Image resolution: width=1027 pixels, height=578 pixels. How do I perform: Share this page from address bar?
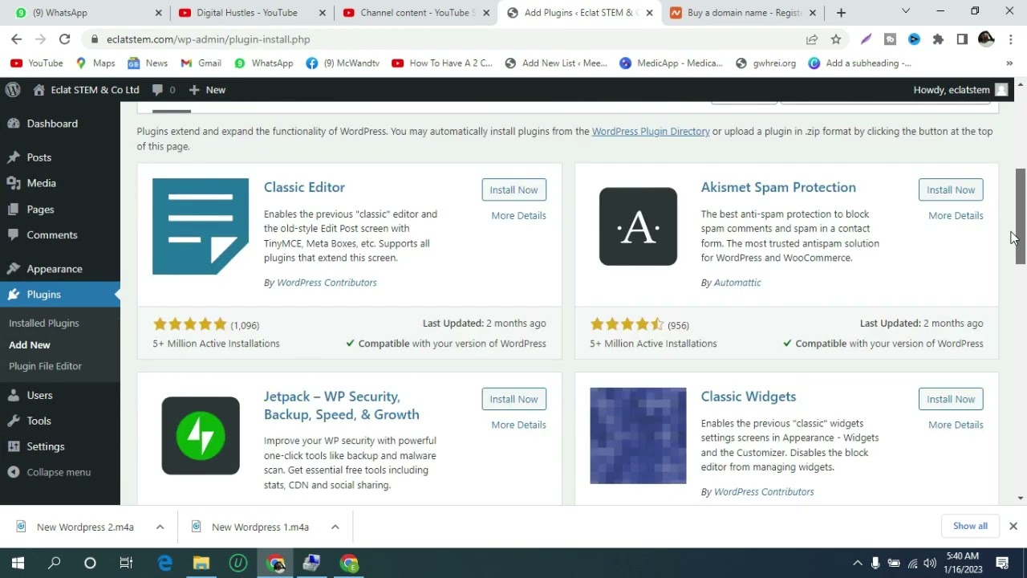[812, 39]
